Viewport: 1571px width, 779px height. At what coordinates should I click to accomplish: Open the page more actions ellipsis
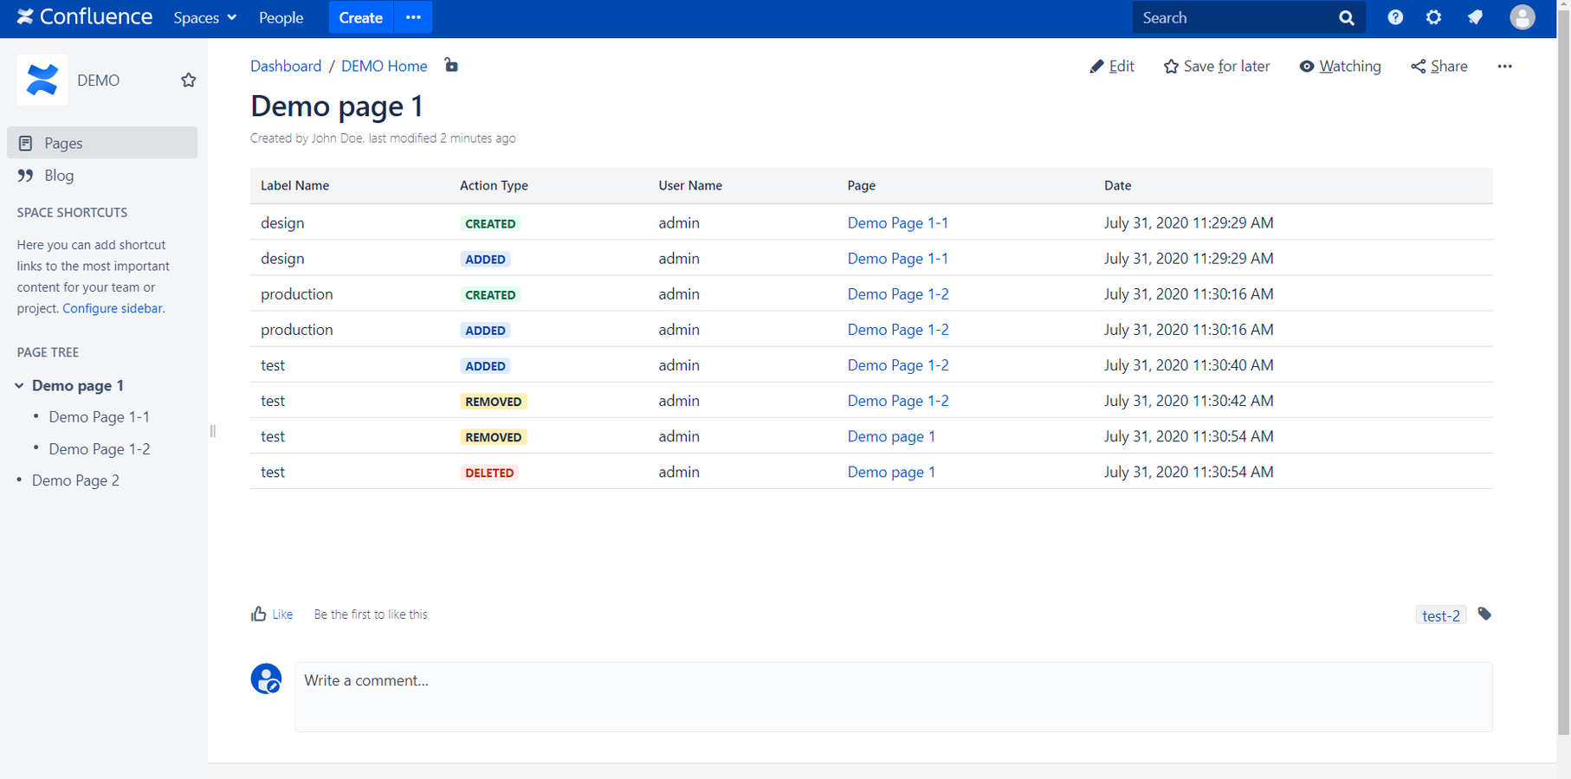click(x=1505, y=67)
